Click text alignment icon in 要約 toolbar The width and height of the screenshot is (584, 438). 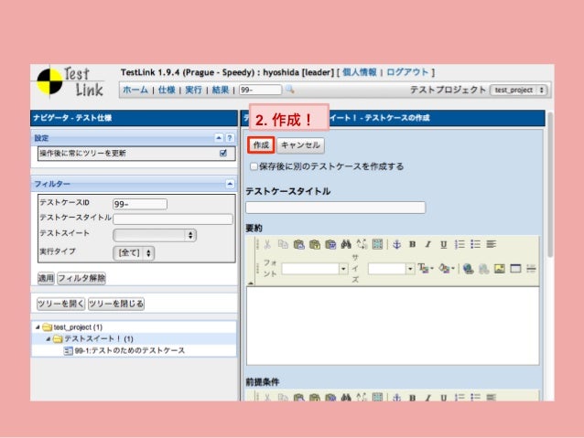click(x=492, y=244)
